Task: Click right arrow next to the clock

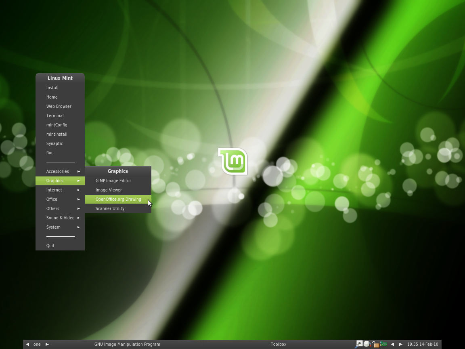Action: tap(401, 344)
